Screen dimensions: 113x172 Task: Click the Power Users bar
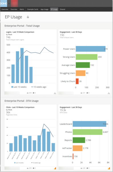pyautogui.click(x=91, y=49)
